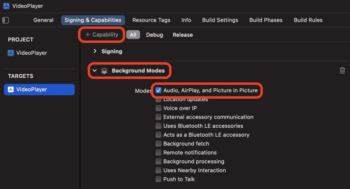Check Uses Nearby Interaction
This screenshot has width=350, height=189.
158,170
